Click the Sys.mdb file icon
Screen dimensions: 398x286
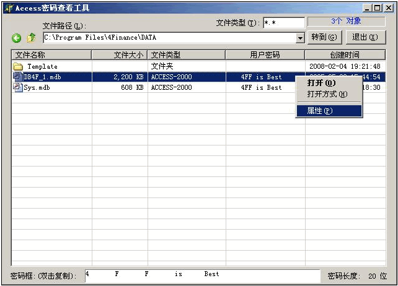tap(17, 87)
